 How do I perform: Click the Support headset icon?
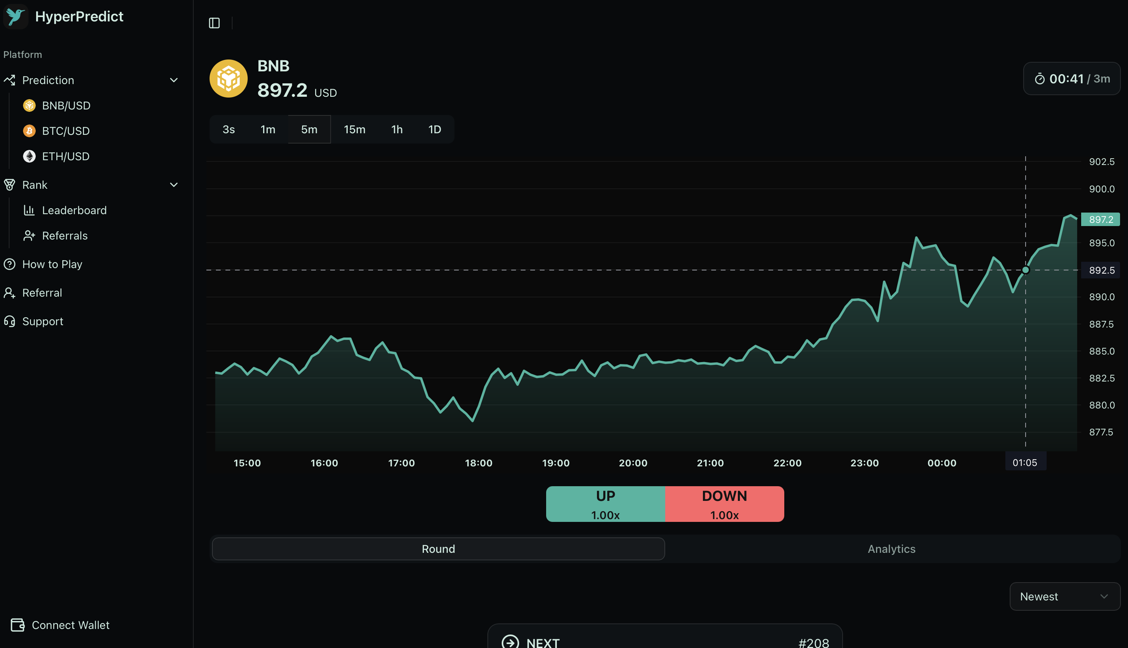coord(10,321)
